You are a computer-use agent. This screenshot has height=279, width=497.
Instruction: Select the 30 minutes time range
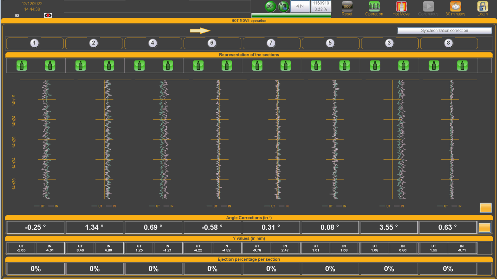point(455,6)
